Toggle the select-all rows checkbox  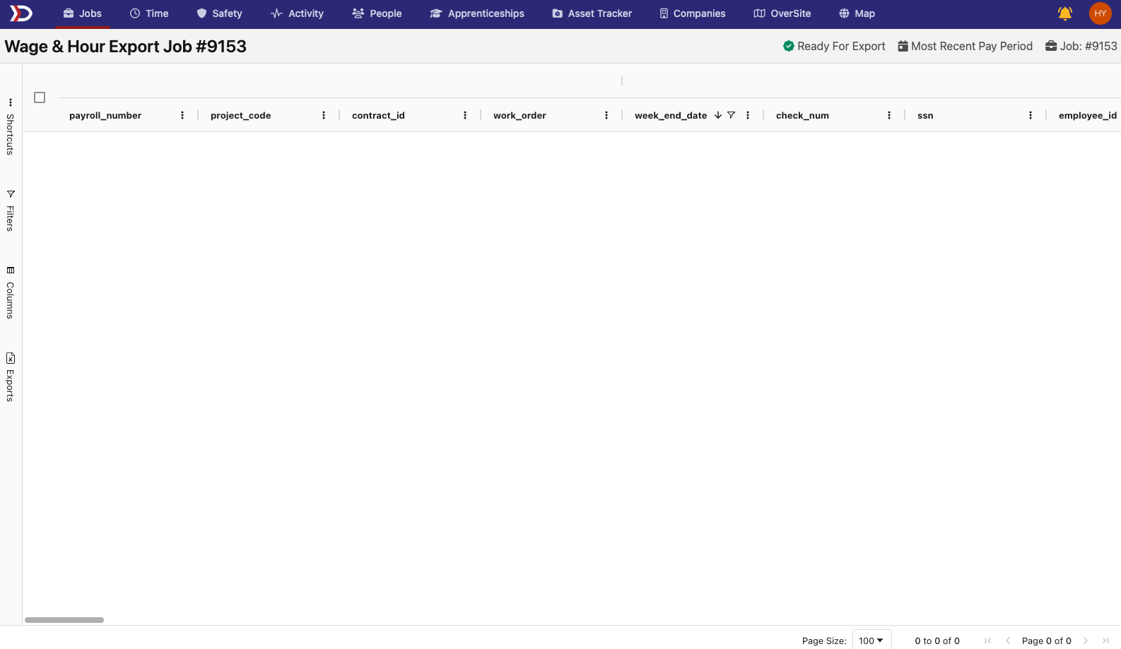(40, 97)
